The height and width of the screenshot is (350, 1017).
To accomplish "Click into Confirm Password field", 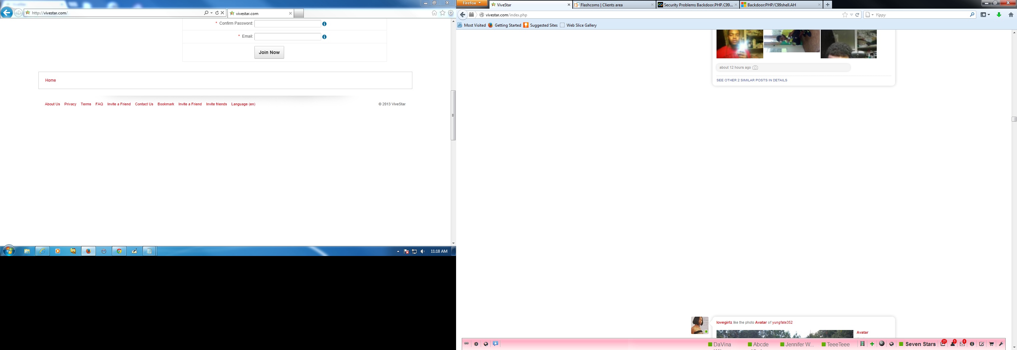I will pos(287,24).
